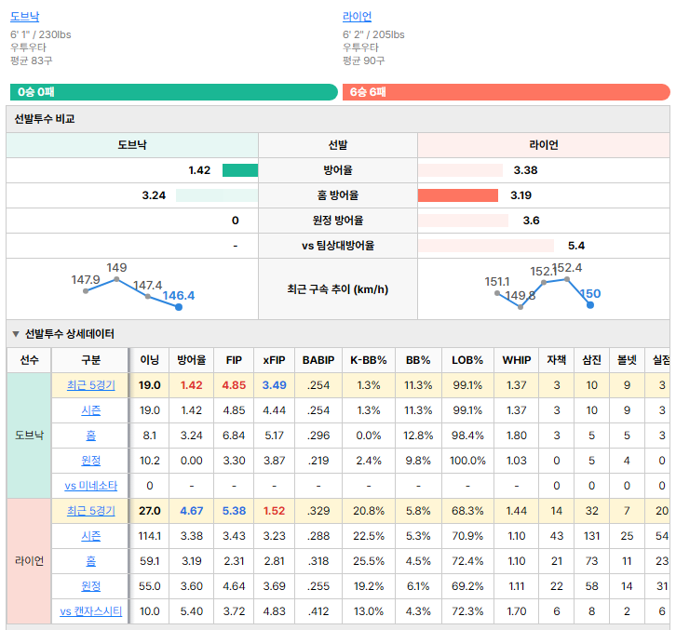The width and height of the screenshot is (676, 630).
Task: Click the 라이언 header in comparison table
Action: pyautogui.click(x=543, y=145)
